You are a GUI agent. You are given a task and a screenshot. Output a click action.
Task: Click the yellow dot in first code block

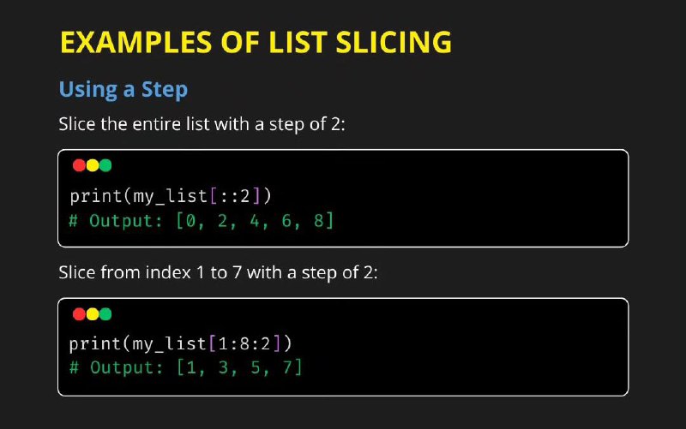tap(93, 165)
